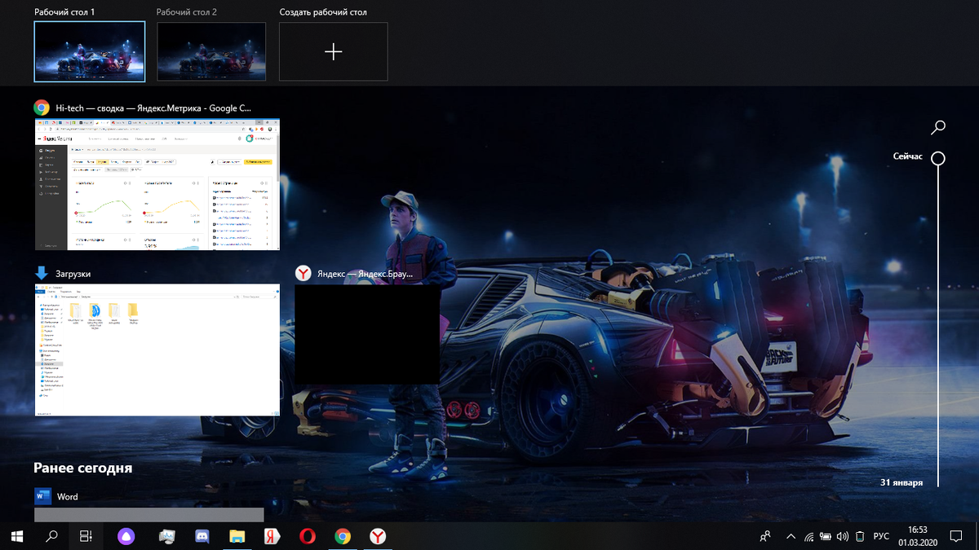
Task: Open the Загрузки File Explorer window preview
Action: 157,350
